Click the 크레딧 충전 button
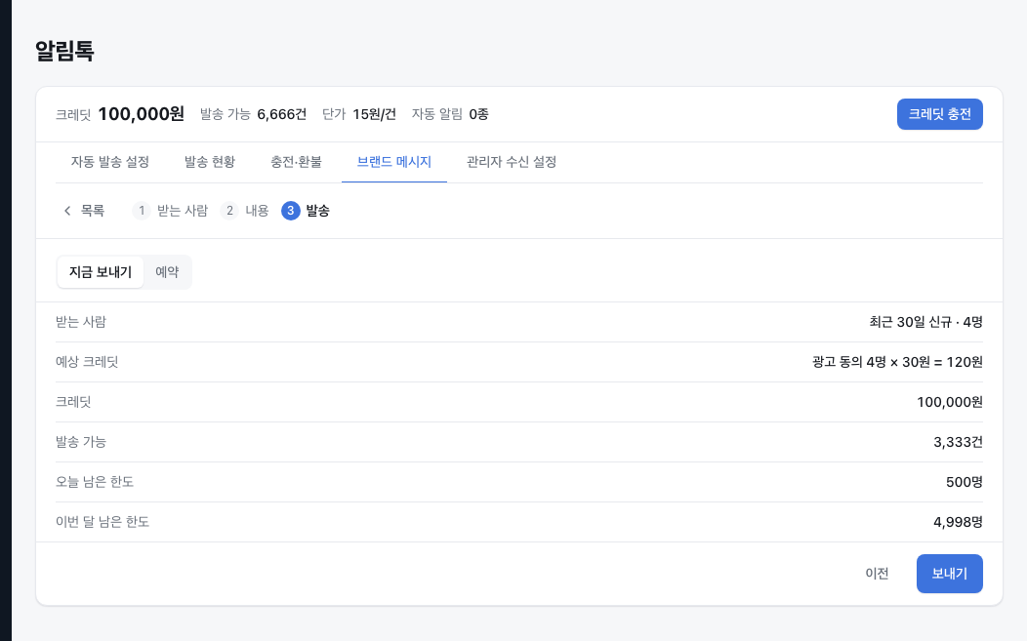Image resolution: width=1027 pixels, height=641 pixels. click(x=939, y=114)
